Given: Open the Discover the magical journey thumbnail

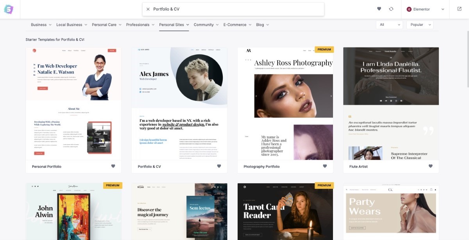Looking at the screenshot, I should click(x=179, y=211).
